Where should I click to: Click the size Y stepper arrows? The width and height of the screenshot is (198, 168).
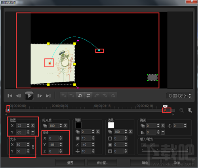tap(28, 151)
